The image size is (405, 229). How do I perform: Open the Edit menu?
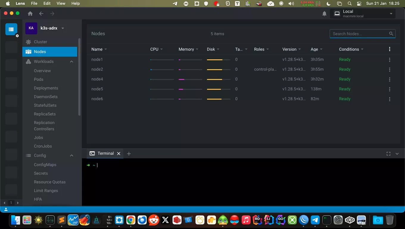(47, 4)
